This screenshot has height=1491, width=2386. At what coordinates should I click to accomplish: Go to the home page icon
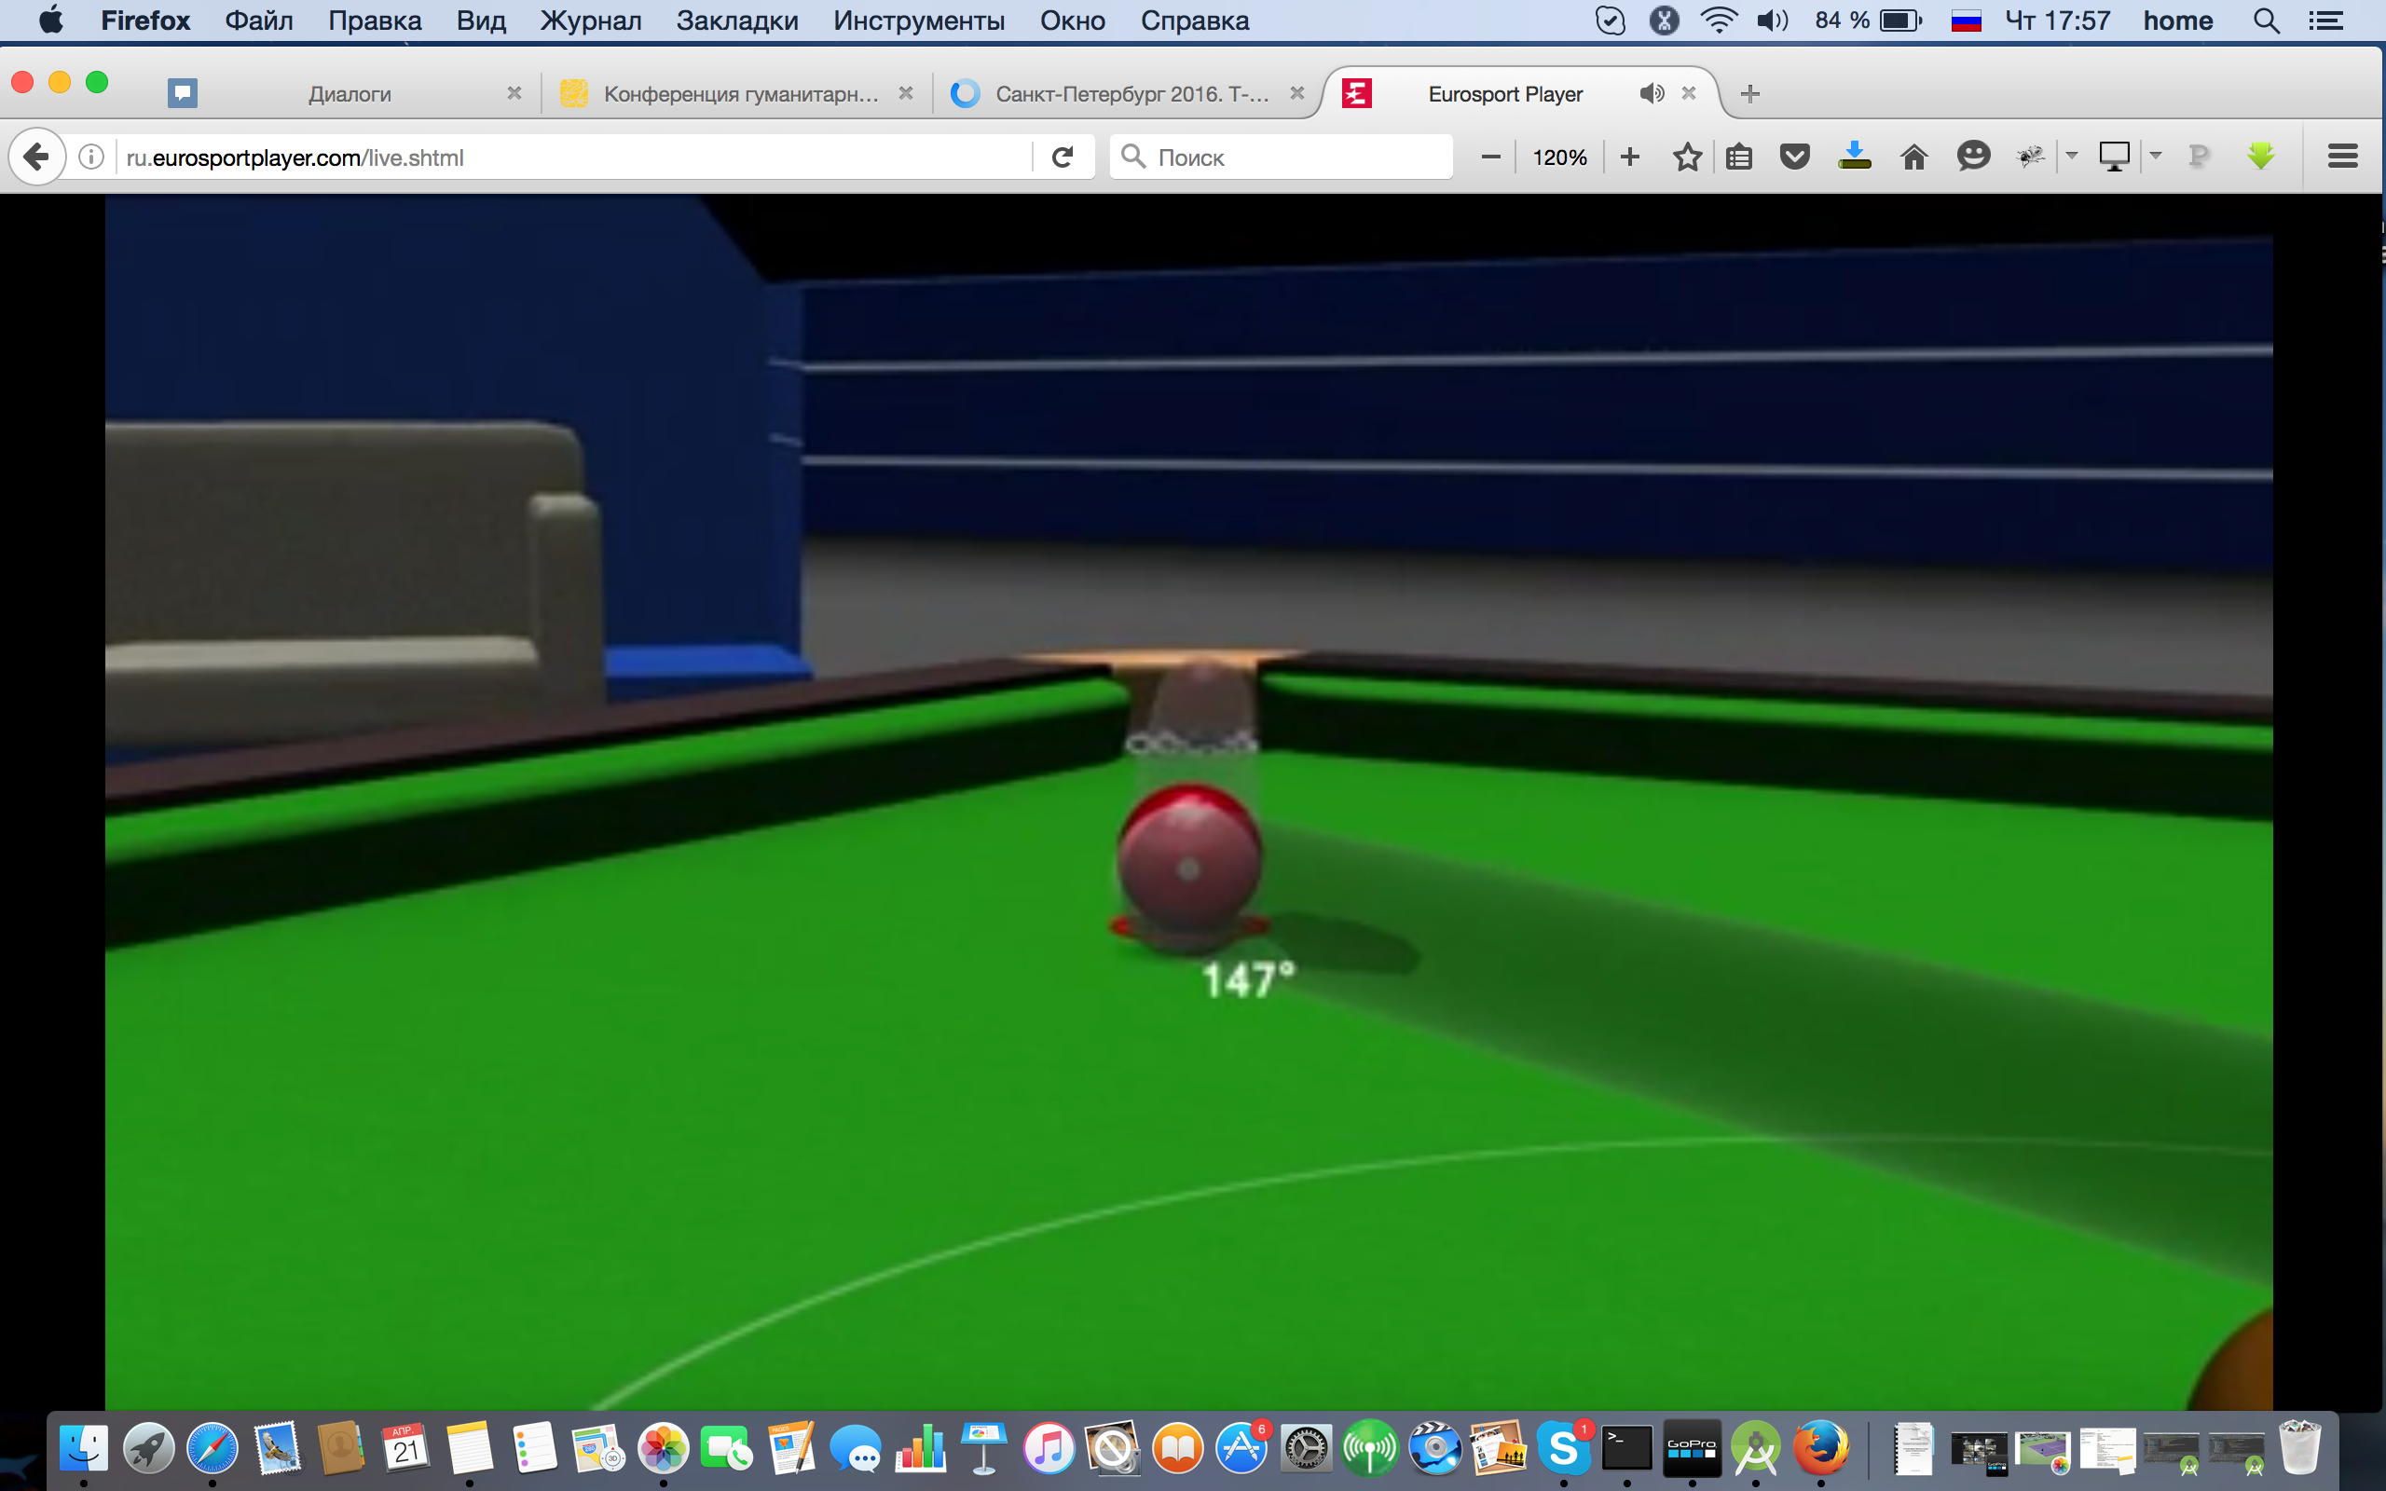(x=1913, y=157)
